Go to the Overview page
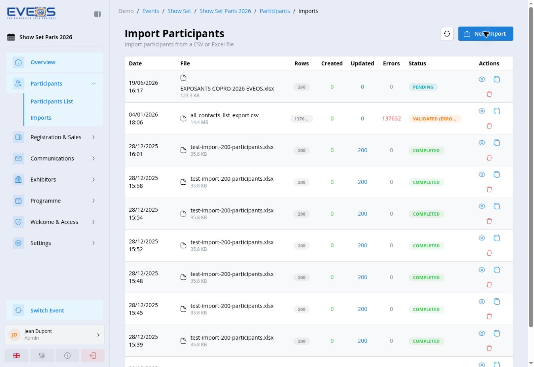The width and height of the screenshot is (534, 367). [x=55, y=62]
